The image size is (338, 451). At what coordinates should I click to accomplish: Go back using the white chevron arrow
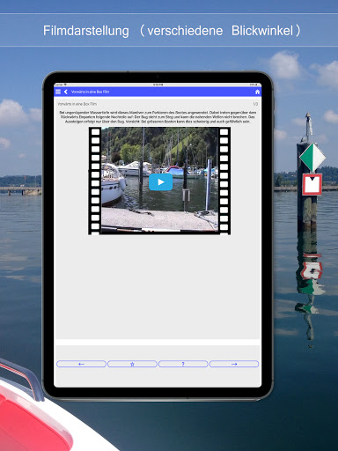pos(66,92)
